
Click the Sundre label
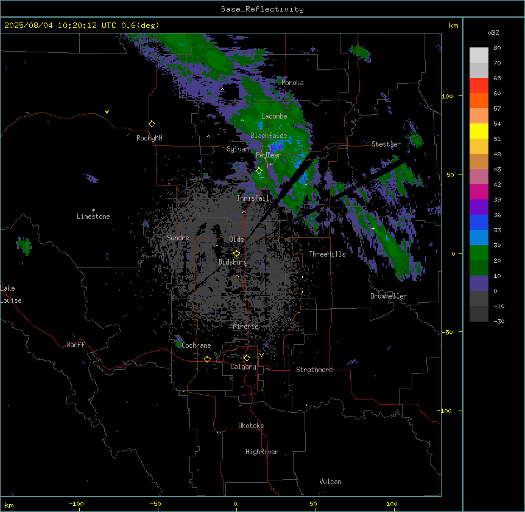click(x=178, y=238)
